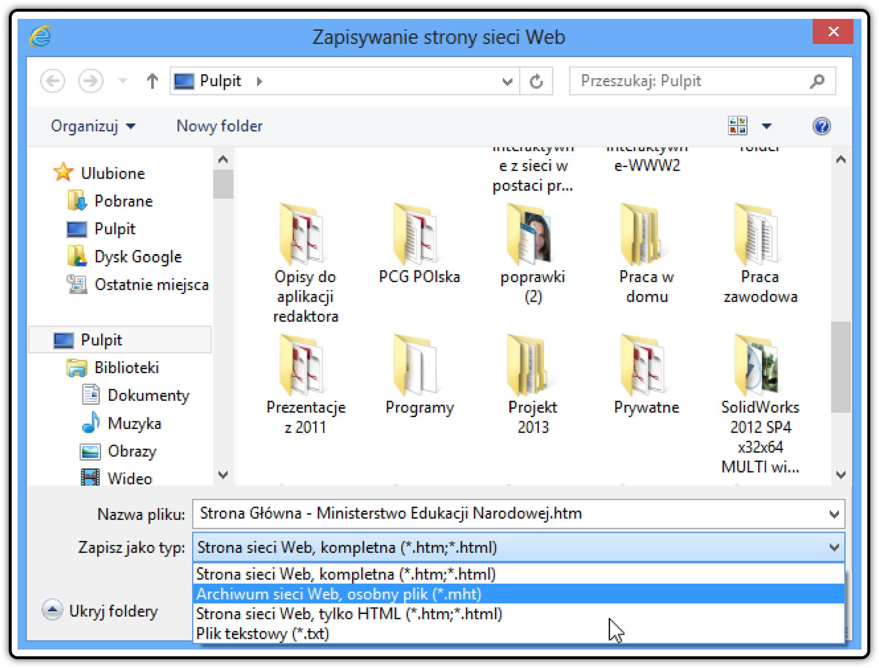Viewport: 879px width, 668px height.
Task: Click the Back navigation arrow
Action: pos(53,81)
